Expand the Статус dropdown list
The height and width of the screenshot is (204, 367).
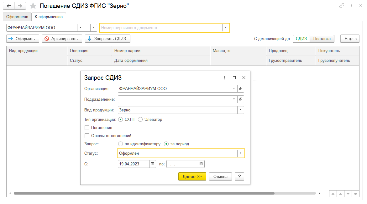pyautogui.click(x=240, y=153)
